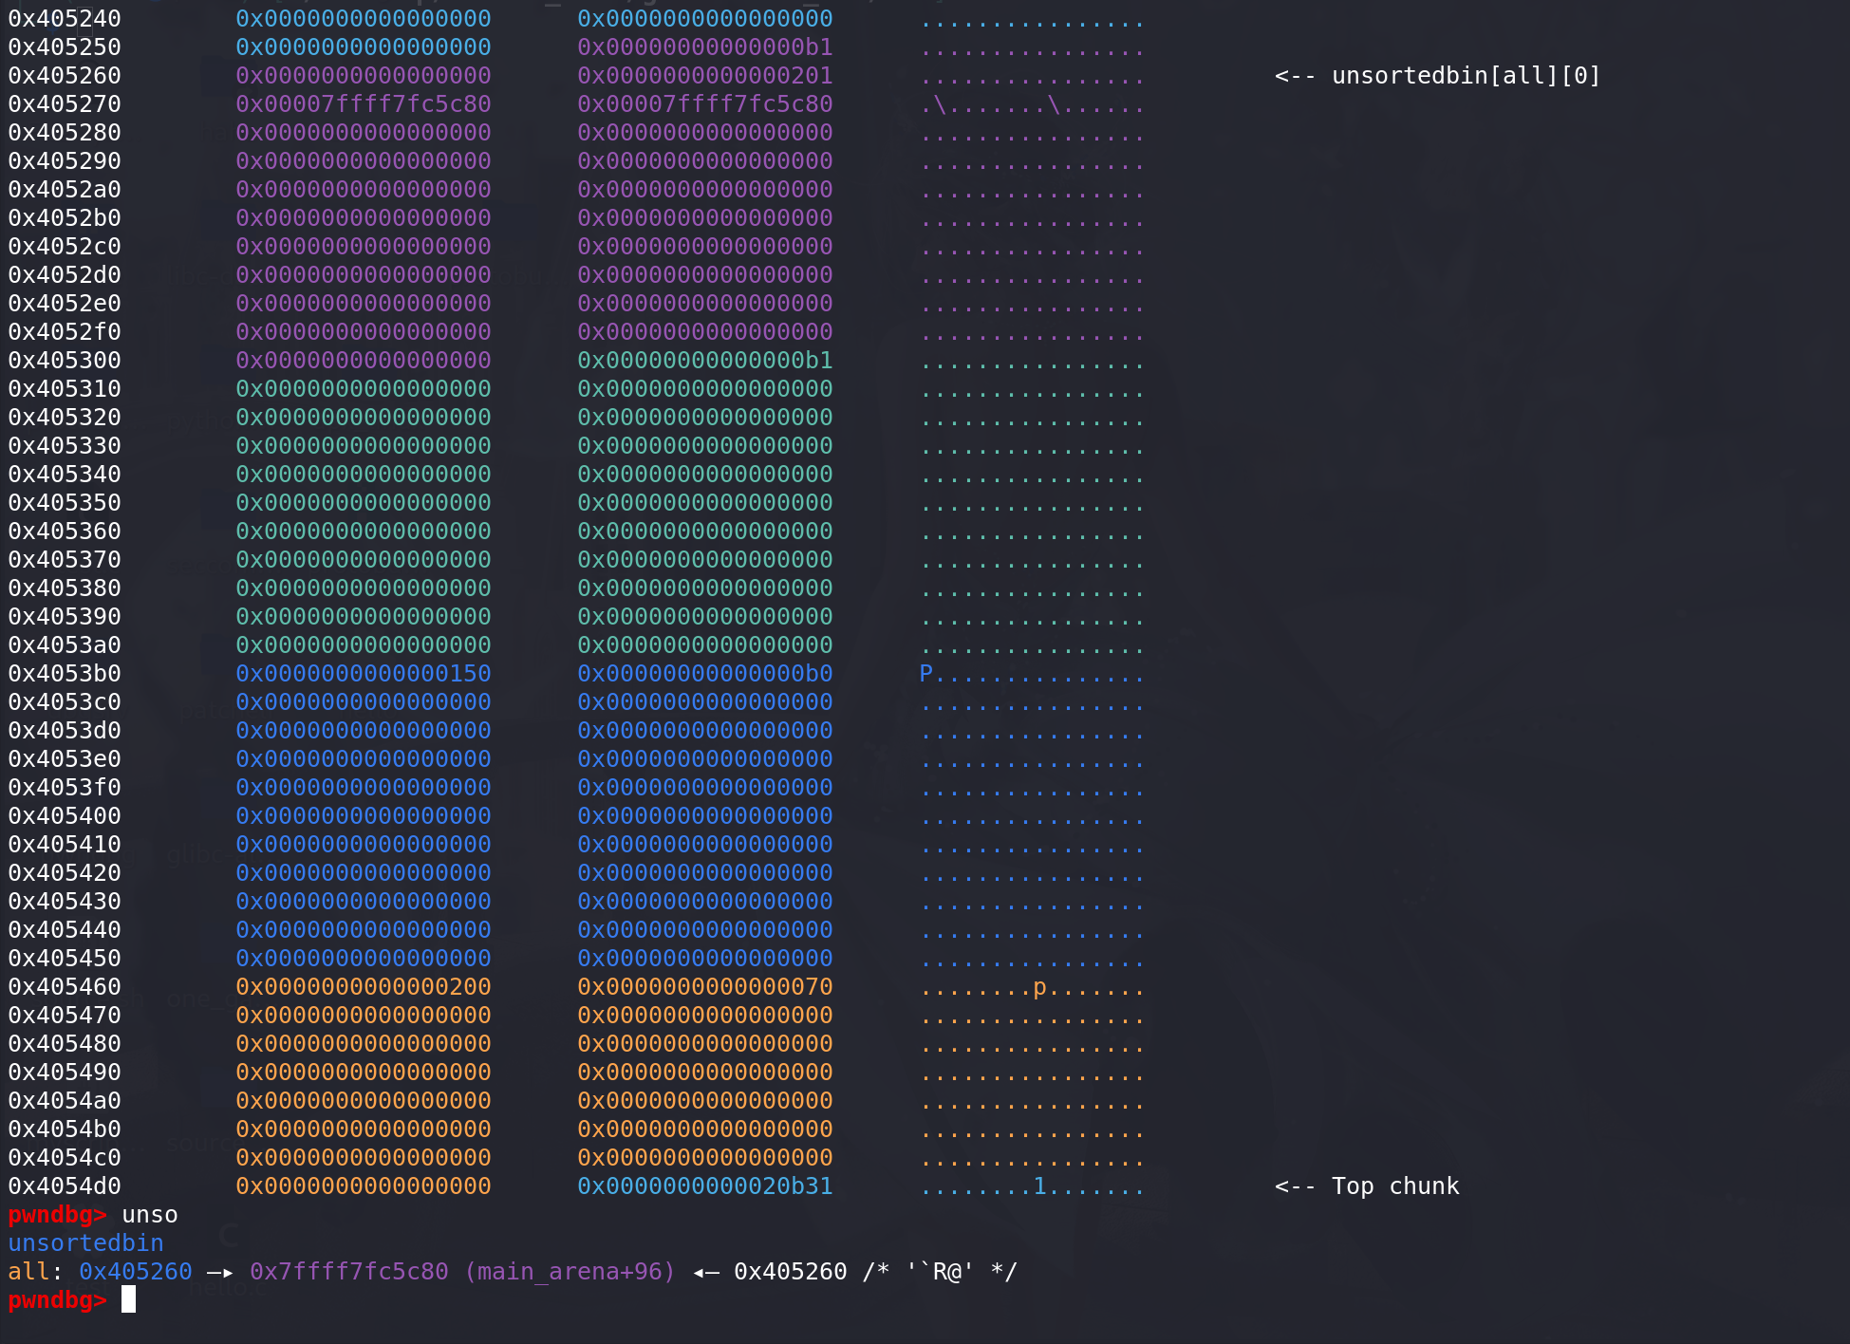The image size is (1850, 1344).
Task: Click the address 0x405250
Action: pyautogui.click(x=65, y=47)
